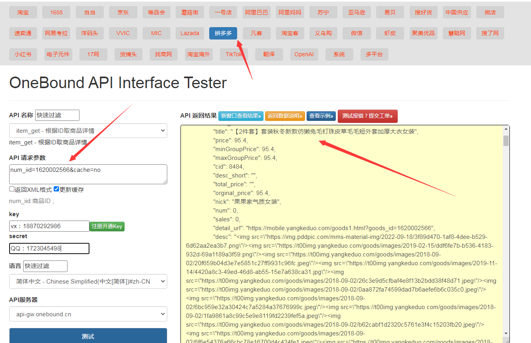Open the api-gw.onebound.cn server dropdown
This screenshot has width=531, height=343.
(88, 314)
